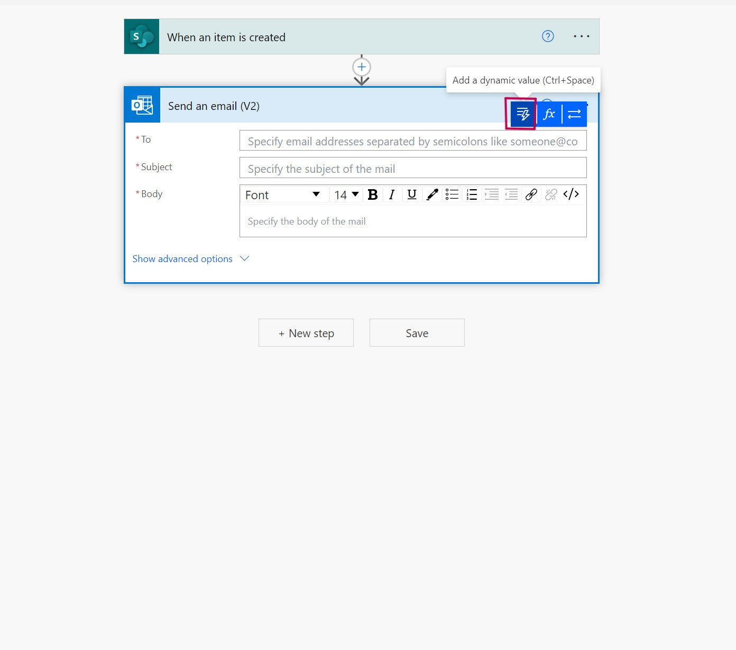Insert a hyperlink in body

(x=531, y=194)
